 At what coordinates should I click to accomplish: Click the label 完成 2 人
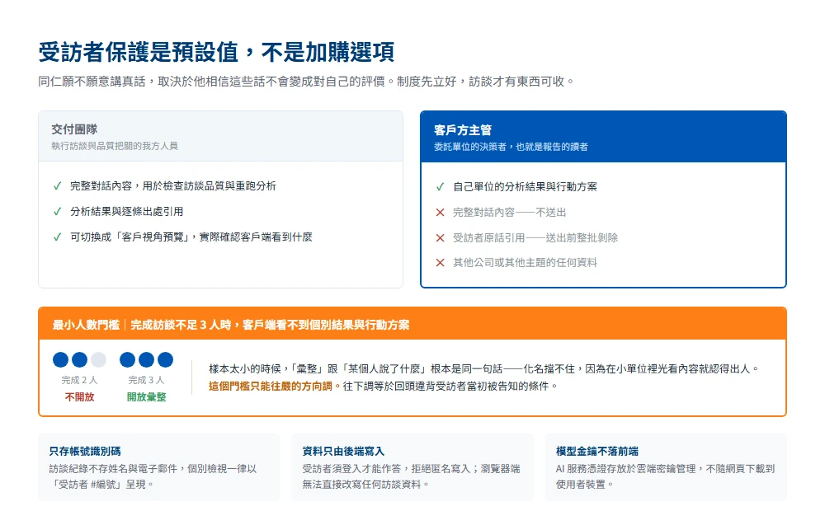[x=79, y=380]
